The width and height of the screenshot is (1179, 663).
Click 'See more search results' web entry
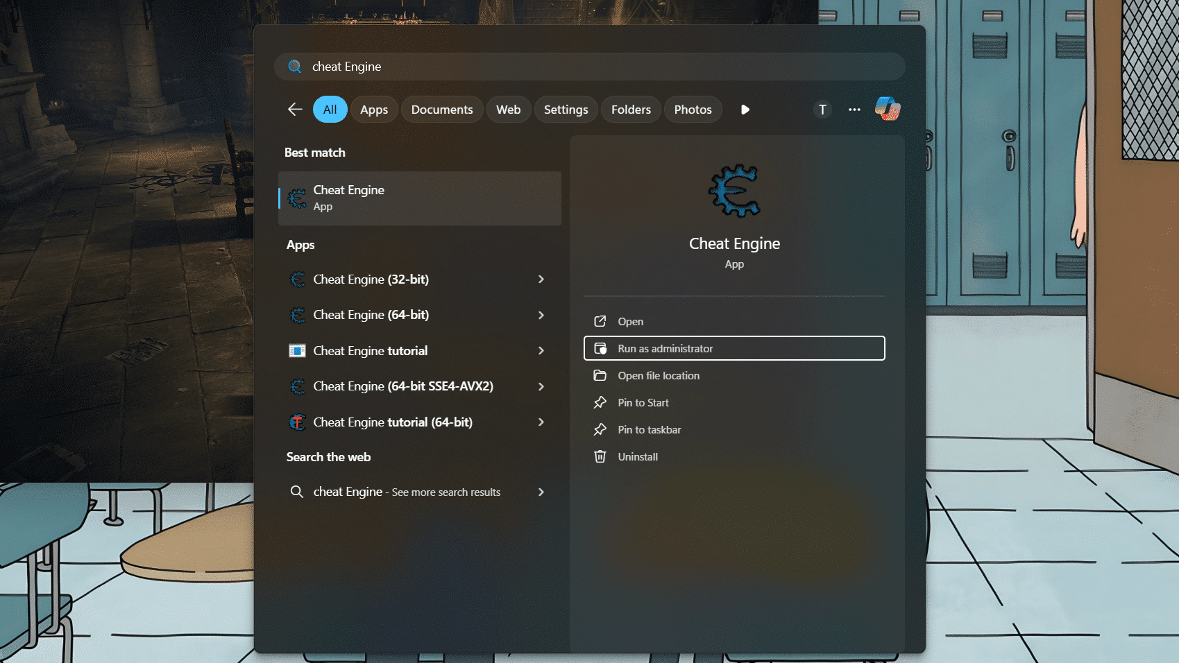(420, 492)
